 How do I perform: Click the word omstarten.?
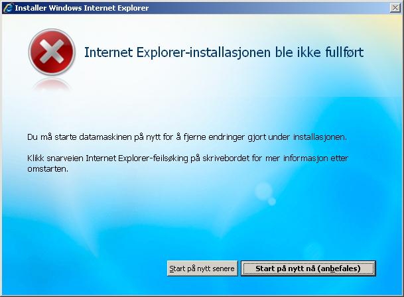click(x=48, y=169)
